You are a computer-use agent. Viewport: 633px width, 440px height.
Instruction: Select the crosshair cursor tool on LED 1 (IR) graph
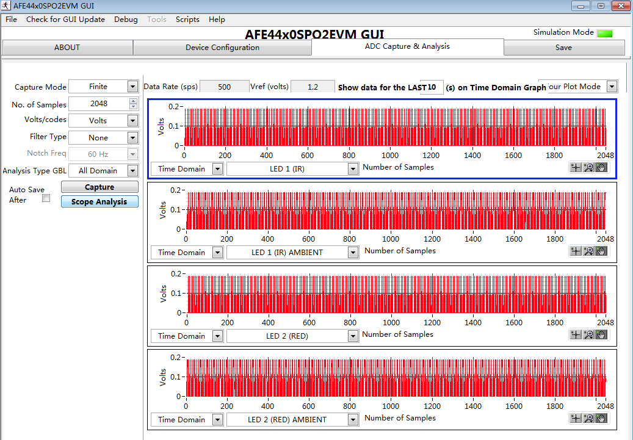point(576,168)
